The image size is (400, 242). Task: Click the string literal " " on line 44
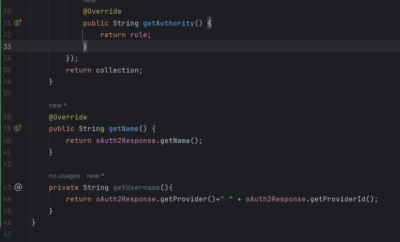[227, 199]
